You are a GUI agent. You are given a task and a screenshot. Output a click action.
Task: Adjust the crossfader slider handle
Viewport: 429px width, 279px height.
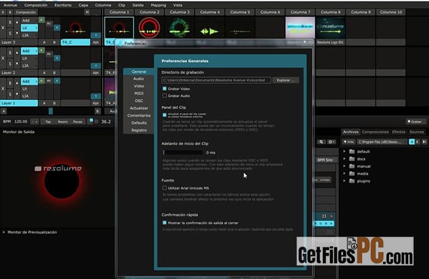(x=51, y=111)
